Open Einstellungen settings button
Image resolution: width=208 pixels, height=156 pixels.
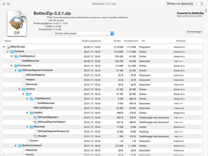(x=194, y=32)
